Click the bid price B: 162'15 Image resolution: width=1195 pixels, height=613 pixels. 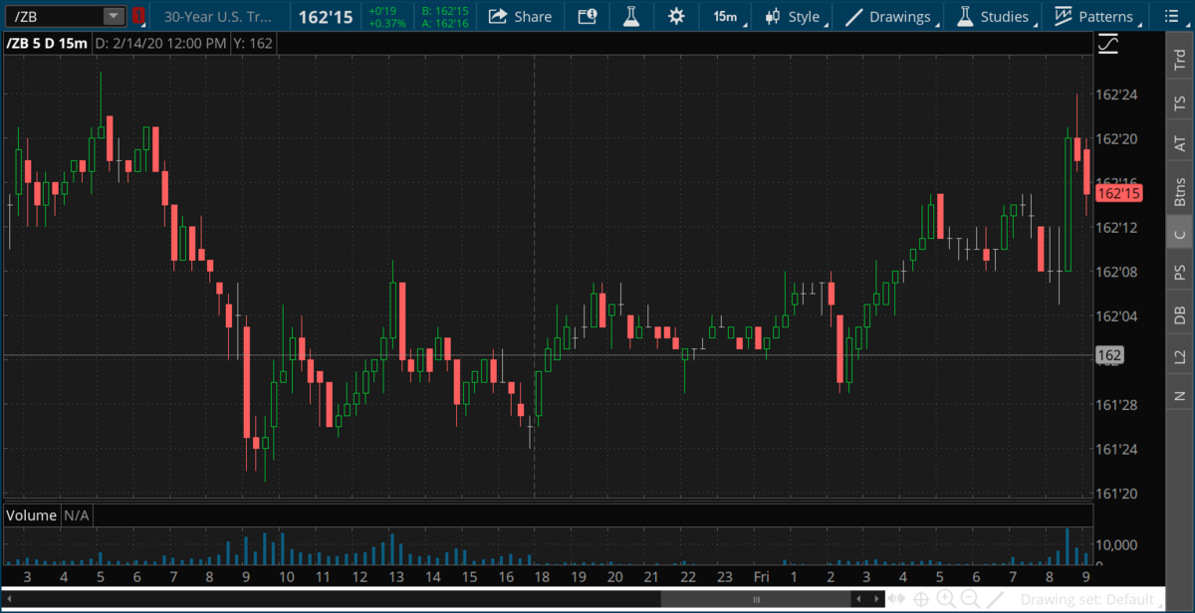point(445,10)
